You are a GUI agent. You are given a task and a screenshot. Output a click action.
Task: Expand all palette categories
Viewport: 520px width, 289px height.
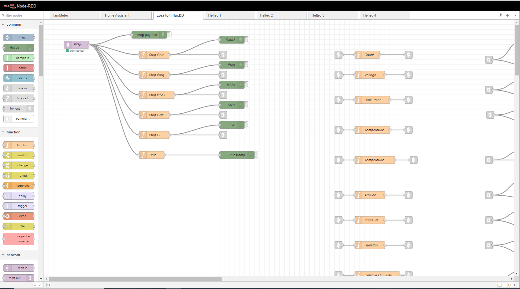tap(39, 285)
